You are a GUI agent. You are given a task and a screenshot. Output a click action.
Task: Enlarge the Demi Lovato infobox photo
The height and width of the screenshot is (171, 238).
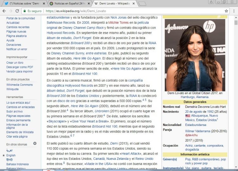195,55
